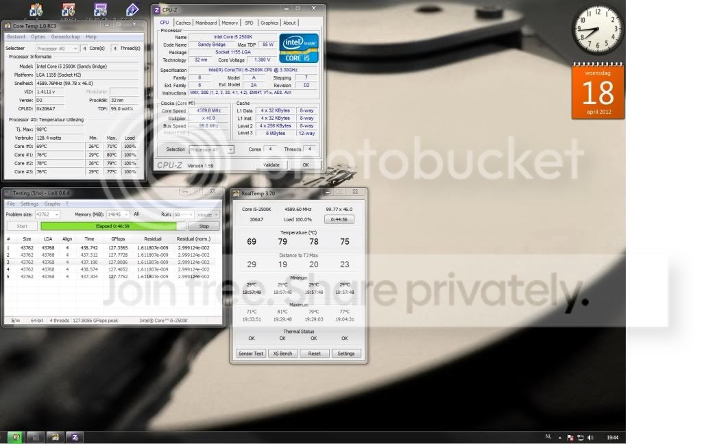This screenshot has width=702, height=444.
Task: Open CPU-Z processor Selection dropdown
Action: tap(211, 149)
